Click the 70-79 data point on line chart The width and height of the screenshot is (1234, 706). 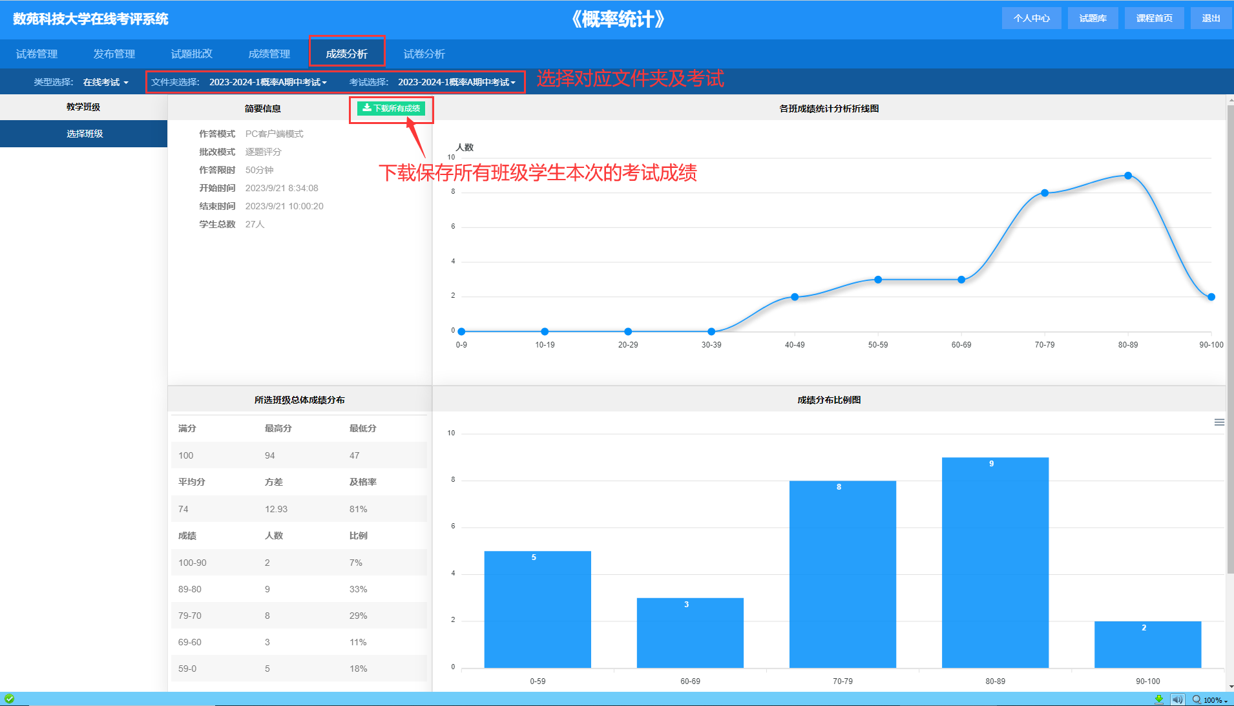tap(1045, 193)
